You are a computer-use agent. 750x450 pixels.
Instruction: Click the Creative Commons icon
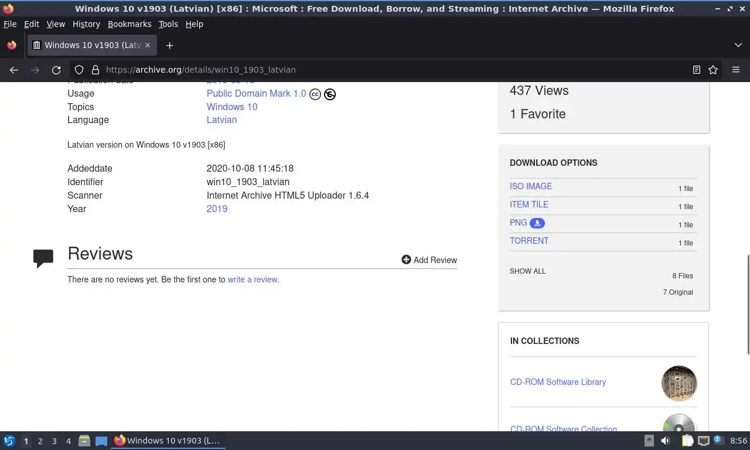[315, 94]
